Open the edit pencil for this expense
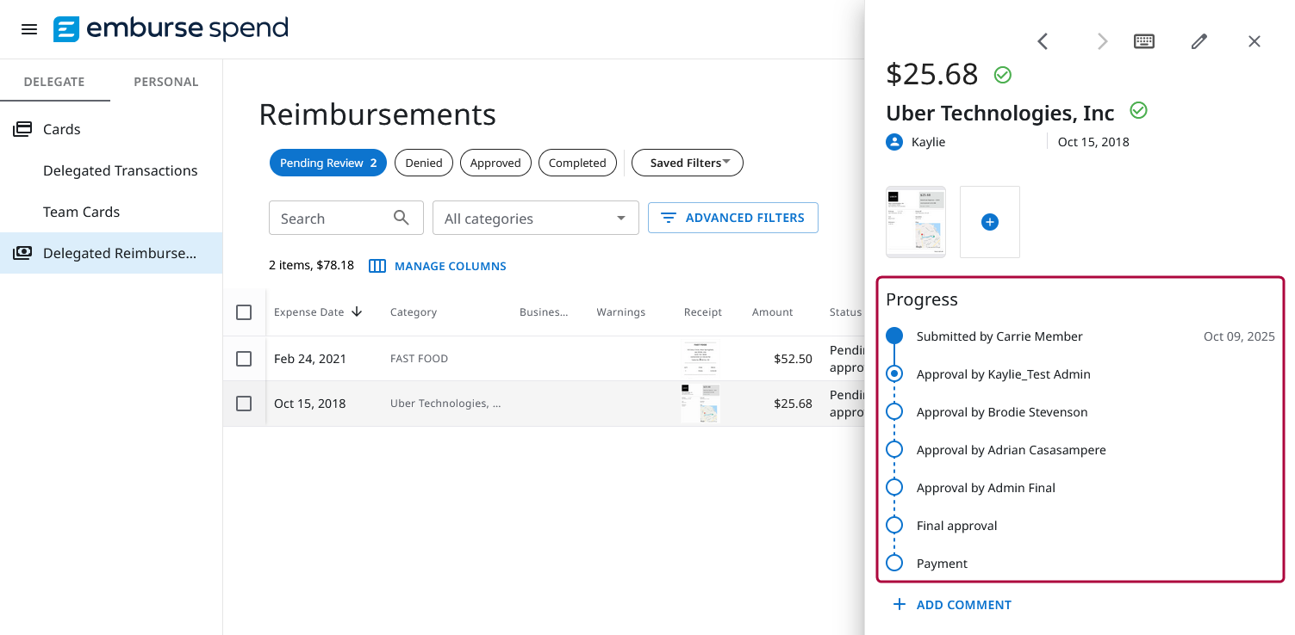 tap(1198, 40)
